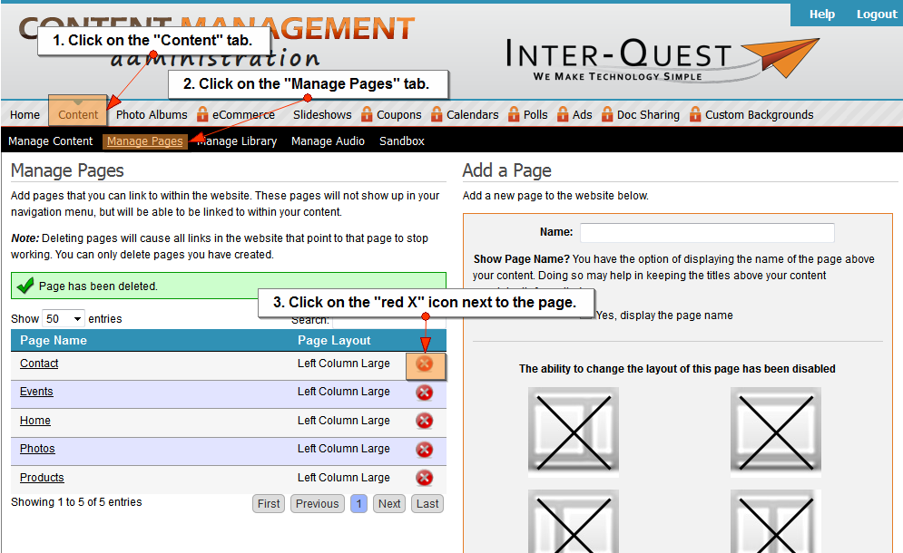Image resolution: width=903 pixels, height=553 pixels.
Task: Select the first page layout thumbnail
Action: click(574, 432)
